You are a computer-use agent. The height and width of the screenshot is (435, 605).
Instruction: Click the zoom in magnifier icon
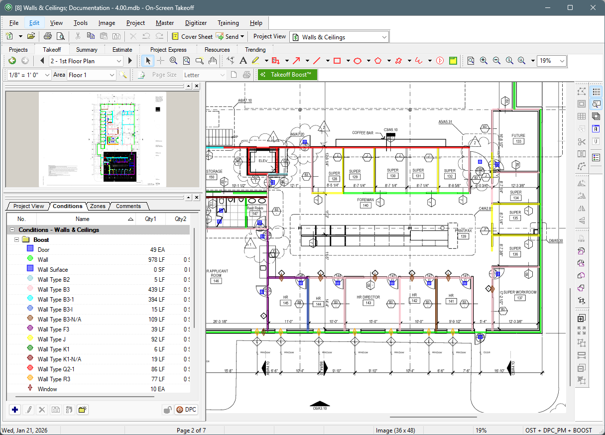(x=484, y=61)
